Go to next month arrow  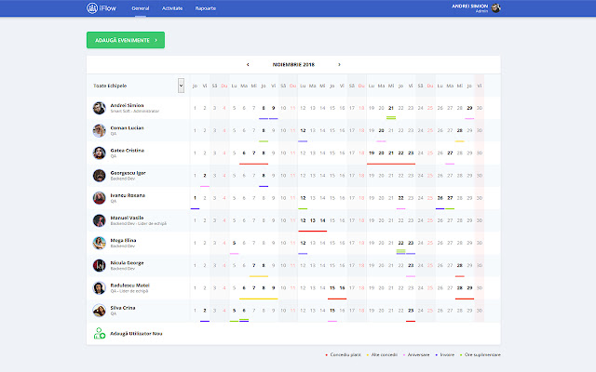tap(339, 65)
